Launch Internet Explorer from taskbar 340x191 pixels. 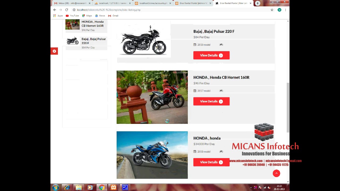(x=67, y=188)
